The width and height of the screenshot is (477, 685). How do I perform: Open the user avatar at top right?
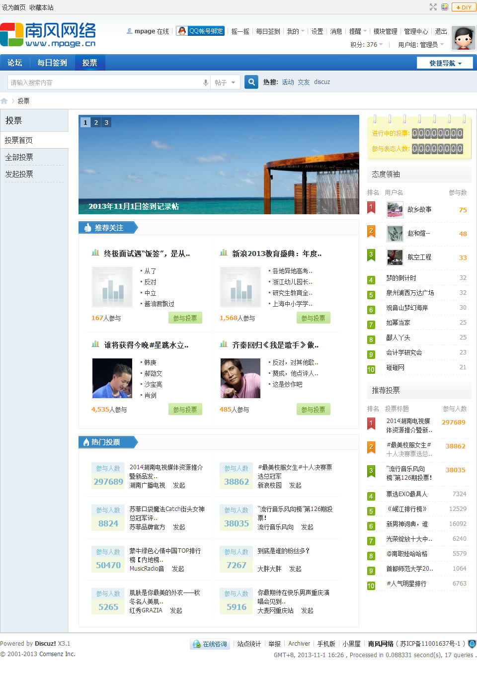coord(464,38)
